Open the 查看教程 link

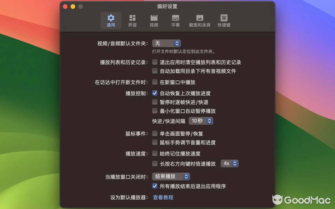pyautogui.click(x=163, y=198)
